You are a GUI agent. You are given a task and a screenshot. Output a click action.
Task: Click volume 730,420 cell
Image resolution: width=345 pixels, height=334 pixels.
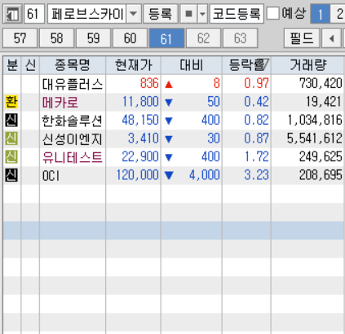click(x=321, y=83)
